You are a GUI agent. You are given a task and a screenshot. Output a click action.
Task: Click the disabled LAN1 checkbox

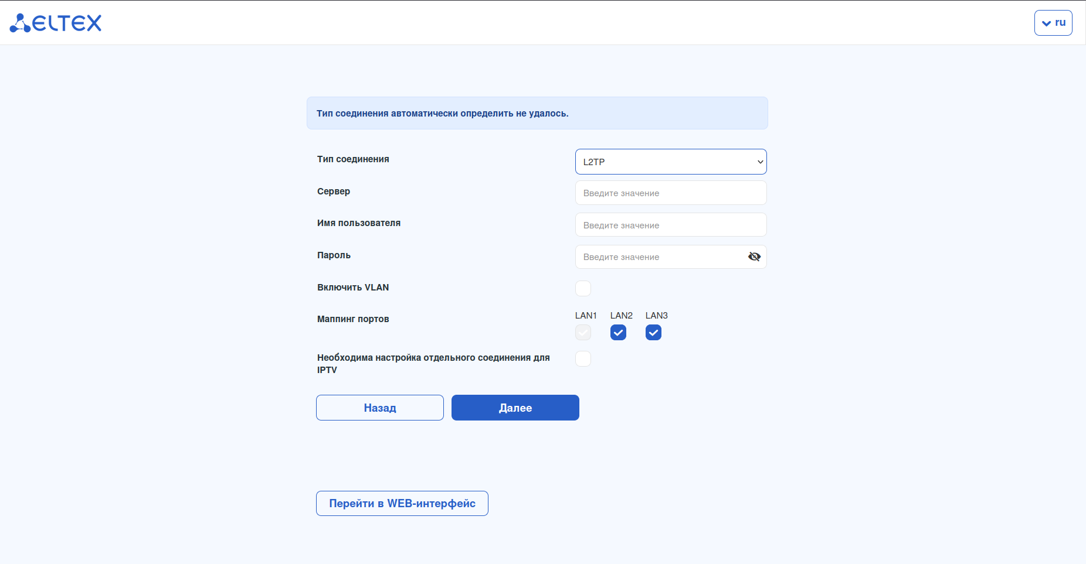click(x=583, y=333)
